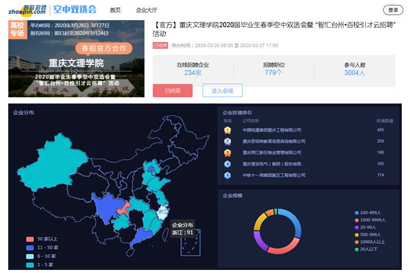Click the red 已结束 button
Viewport: 410px width, 273px height.
[x=172, y=91]
